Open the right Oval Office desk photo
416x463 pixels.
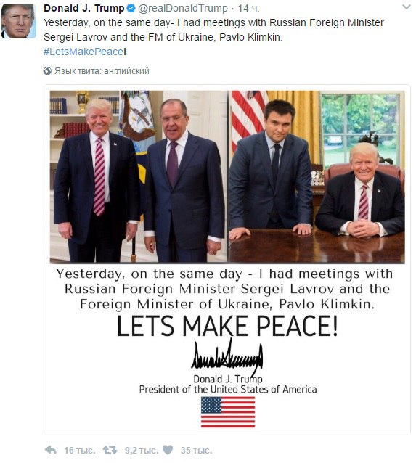pyautogui.click(x=317, y=176)
